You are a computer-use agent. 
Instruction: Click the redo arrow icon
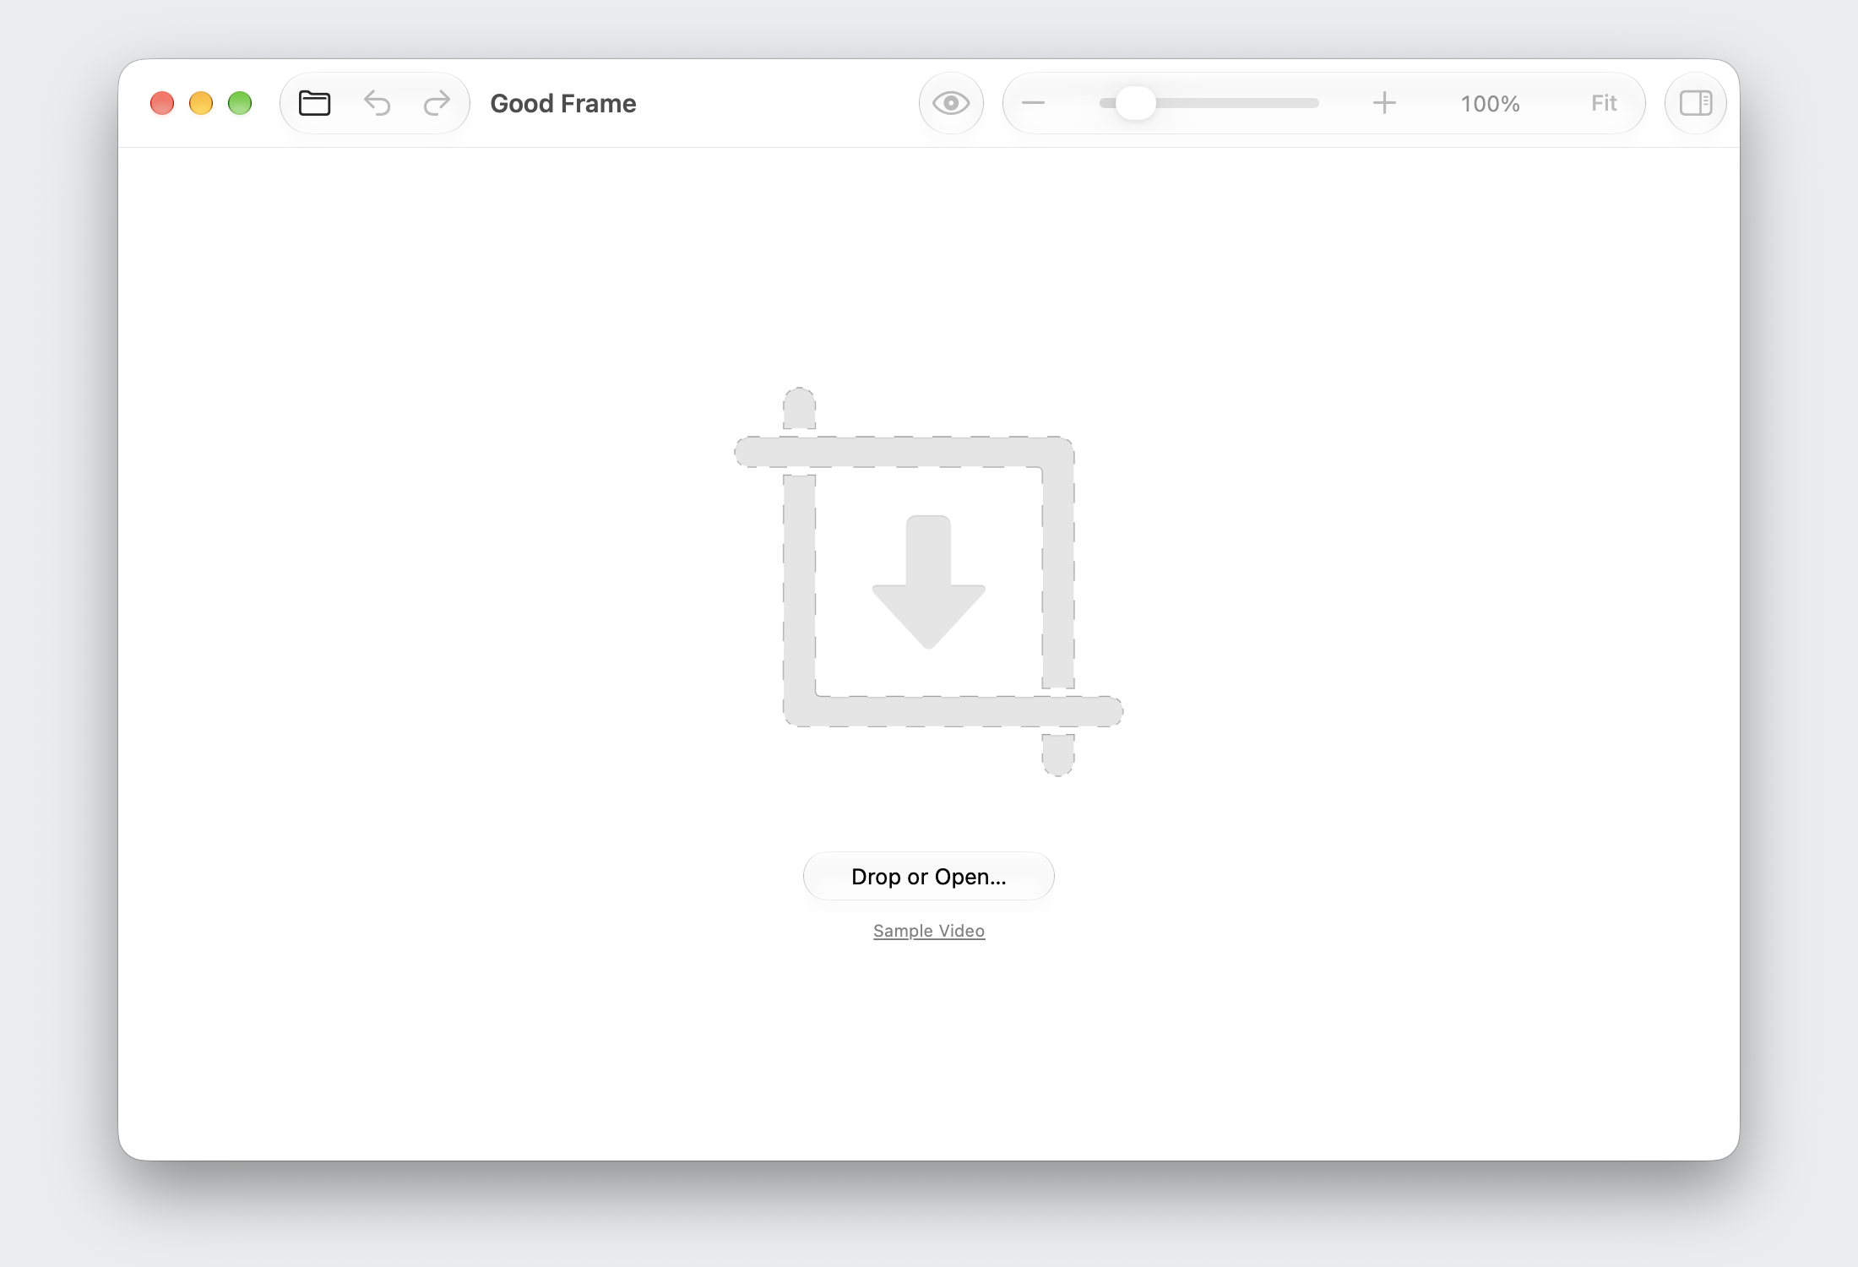(437, 103)
